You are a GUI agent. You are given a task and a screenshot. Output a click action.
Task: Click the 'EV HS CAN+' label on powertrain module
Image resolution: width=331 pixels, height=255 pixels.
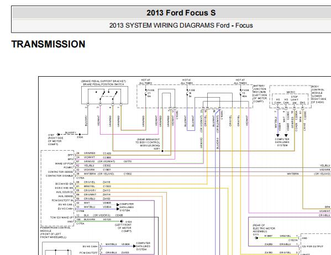(x=65, y=209)
